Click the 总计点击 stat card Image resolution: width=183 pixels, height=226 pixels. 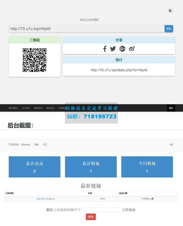click(x=34, y=167)
